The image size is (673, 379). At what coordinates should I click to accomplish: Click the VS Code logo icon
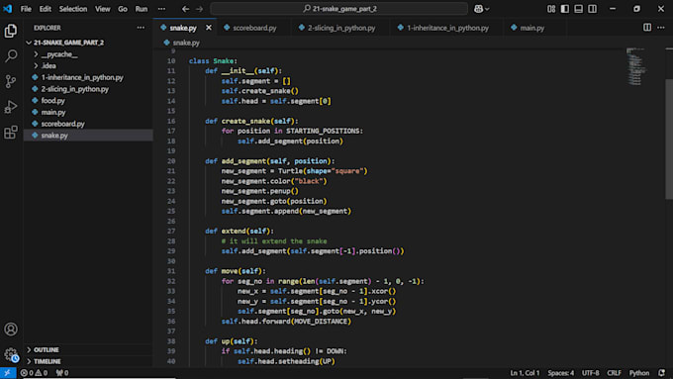coord(7,9)
